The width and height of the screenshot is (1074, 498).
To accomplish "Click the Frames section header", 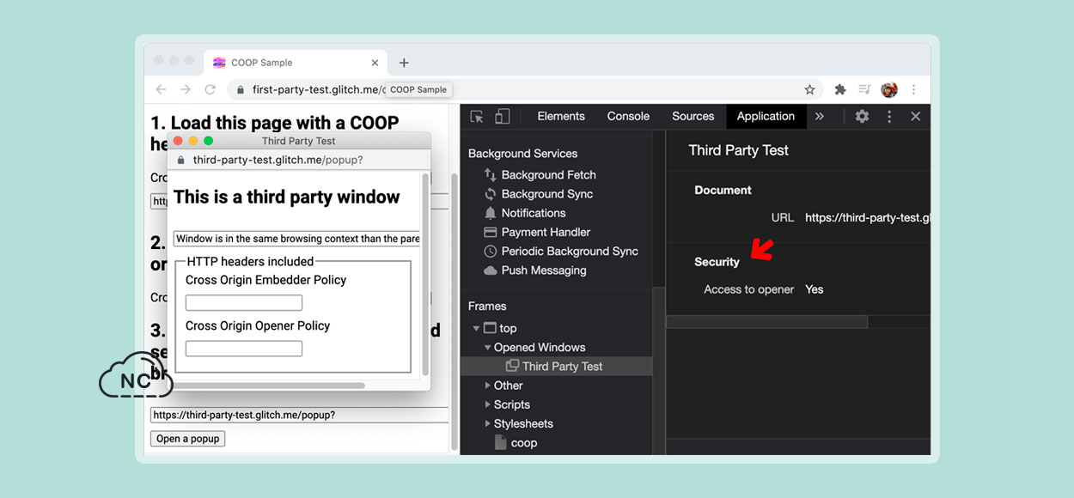I will [x=487, y=306].
